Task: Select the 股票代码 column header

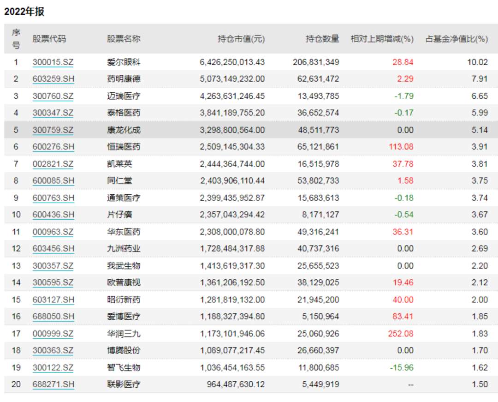Action: [x=47, y=39]
